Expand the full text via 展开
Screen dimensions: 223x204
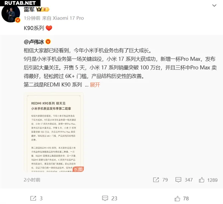click(95, 85)
